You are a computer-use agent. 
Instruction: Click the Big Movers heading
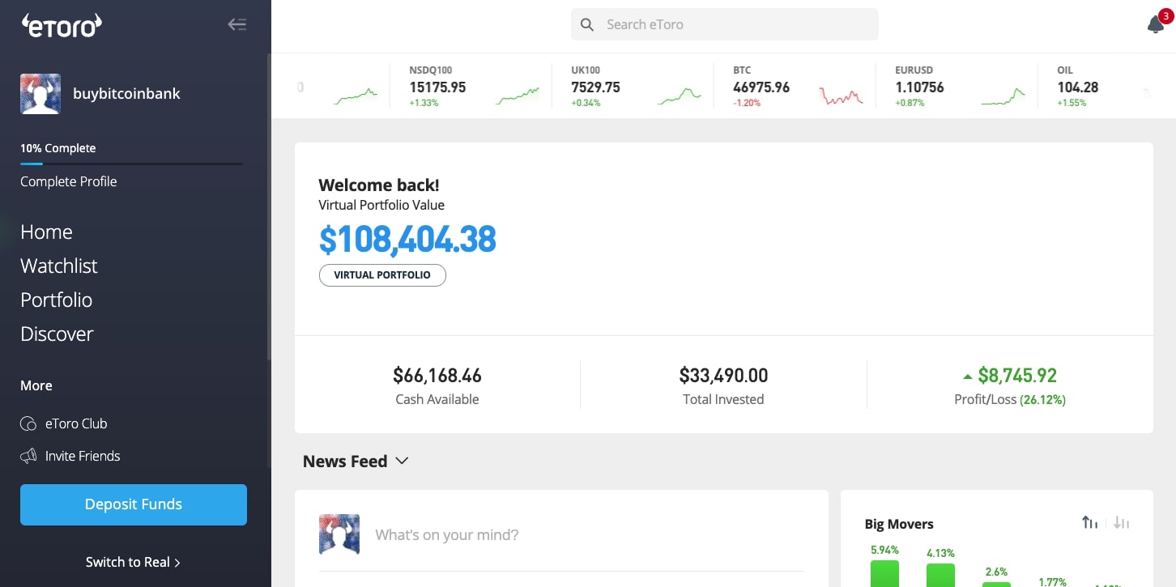pos(899,525)
